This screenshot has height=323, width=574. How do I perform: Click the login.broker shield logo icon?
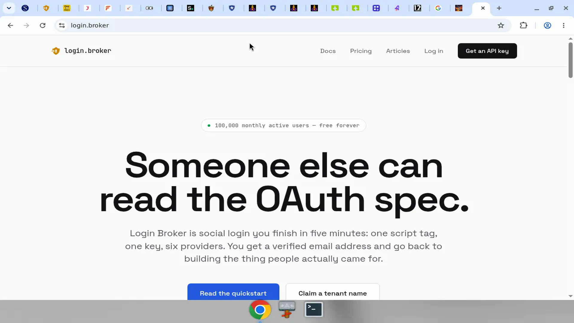coord(56,51)
